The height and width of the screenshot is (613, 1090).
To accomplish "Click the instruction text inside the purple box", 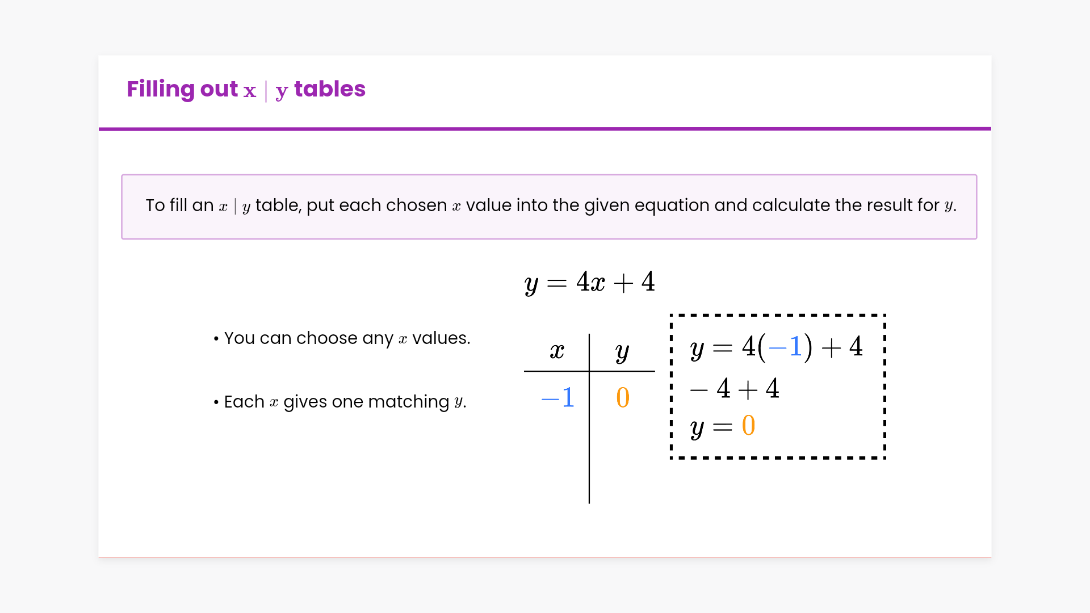I will (x=551, y=205).
